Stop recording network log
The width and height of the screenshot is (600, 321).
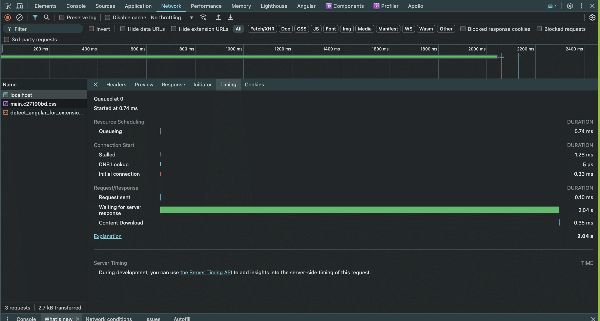7,17
